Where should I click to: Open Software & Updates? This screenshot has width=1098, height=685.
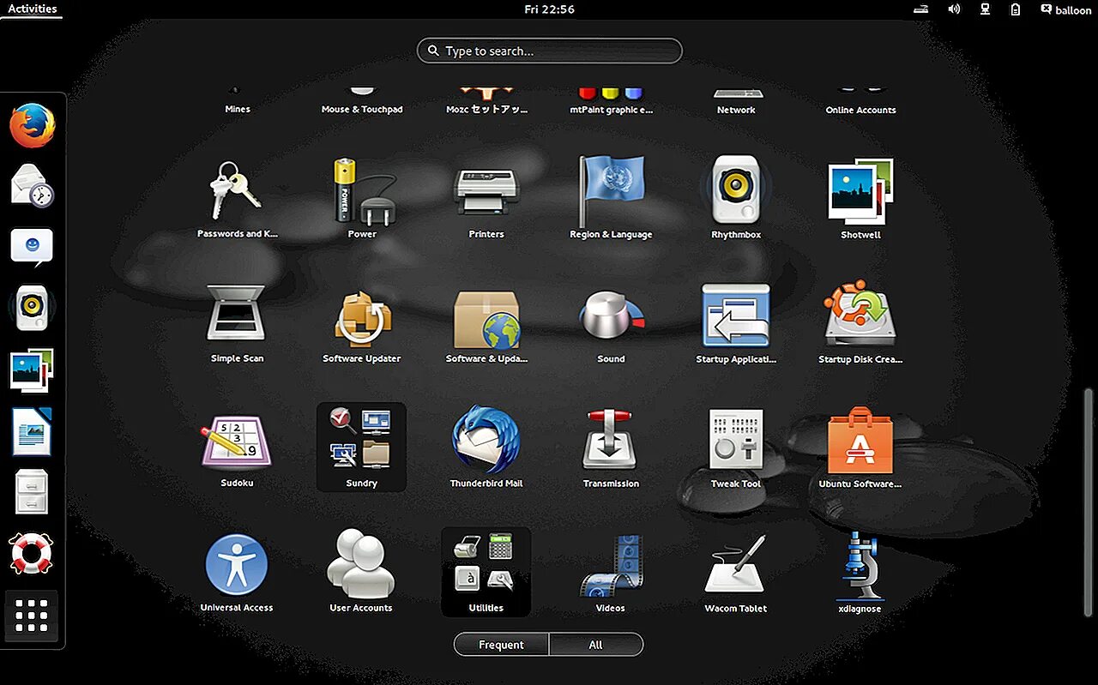click(x=486, y=324)
